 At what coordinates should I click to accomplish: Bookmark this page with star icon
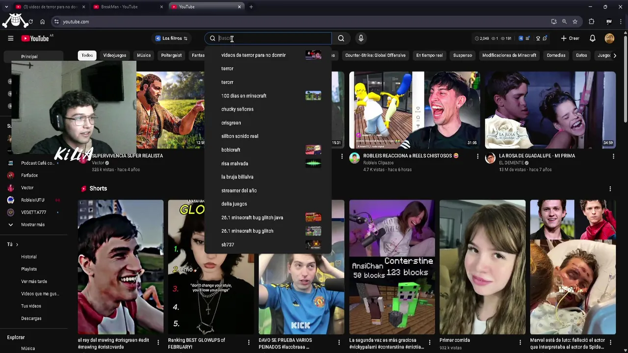(x=575, y=22)
